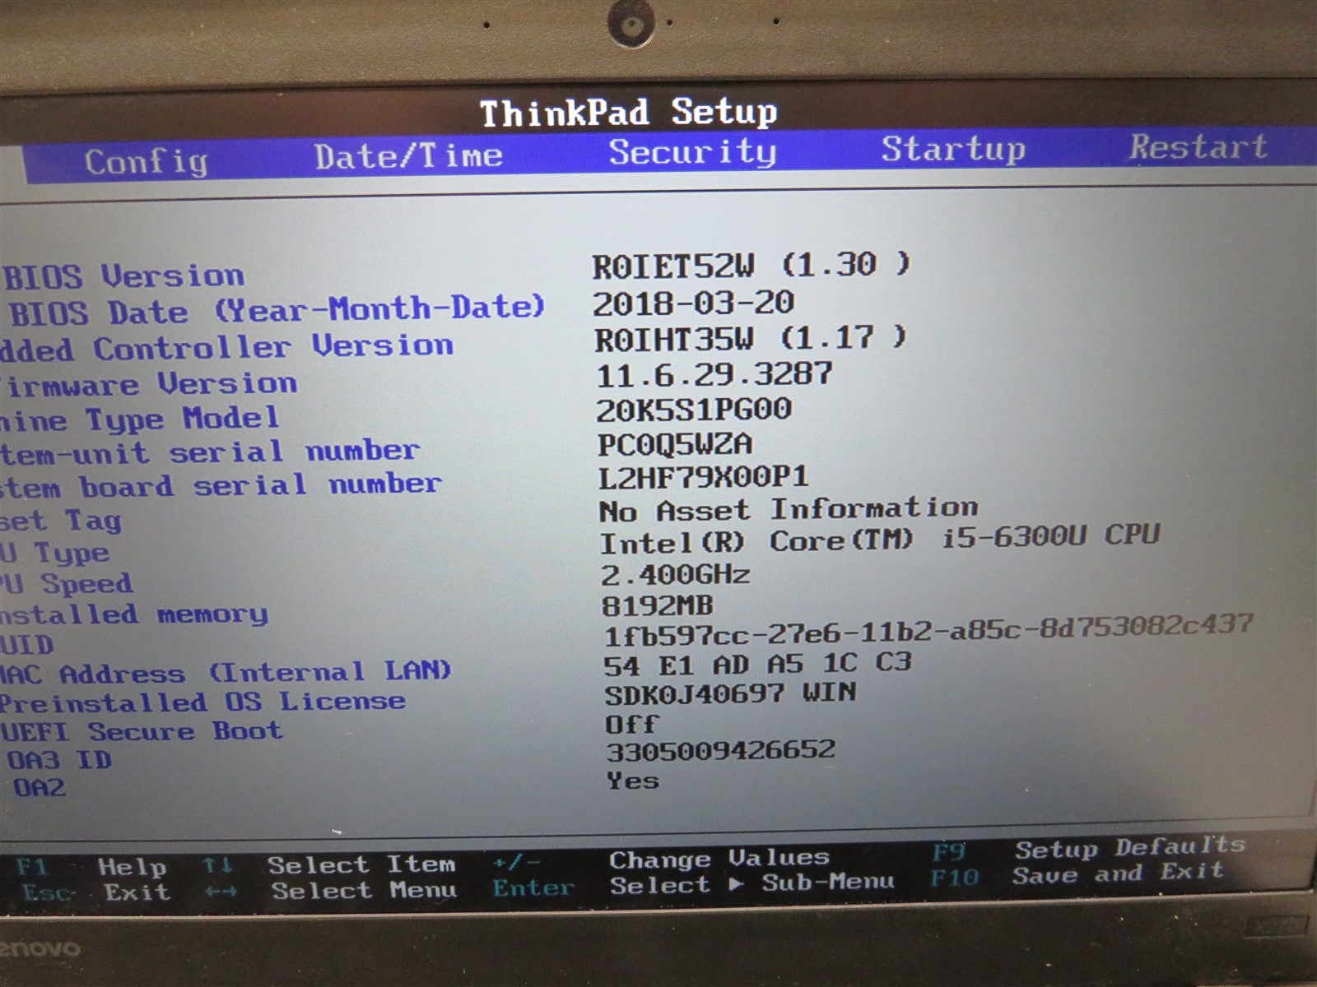Click the ThinkPad Setup title
1317x987 pixels.
tap(629, 113)
